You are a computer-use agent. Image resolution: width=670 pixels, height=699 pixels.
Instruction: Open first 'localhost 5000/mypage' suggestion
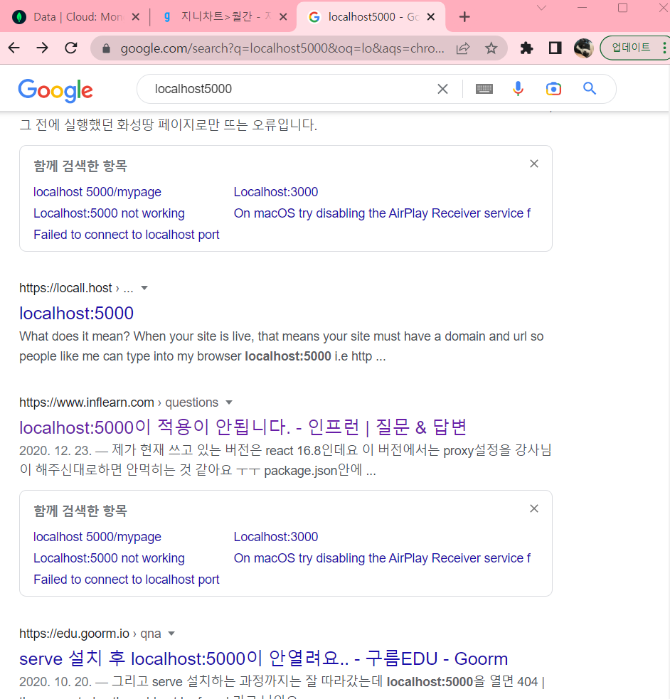pos(97,192)
